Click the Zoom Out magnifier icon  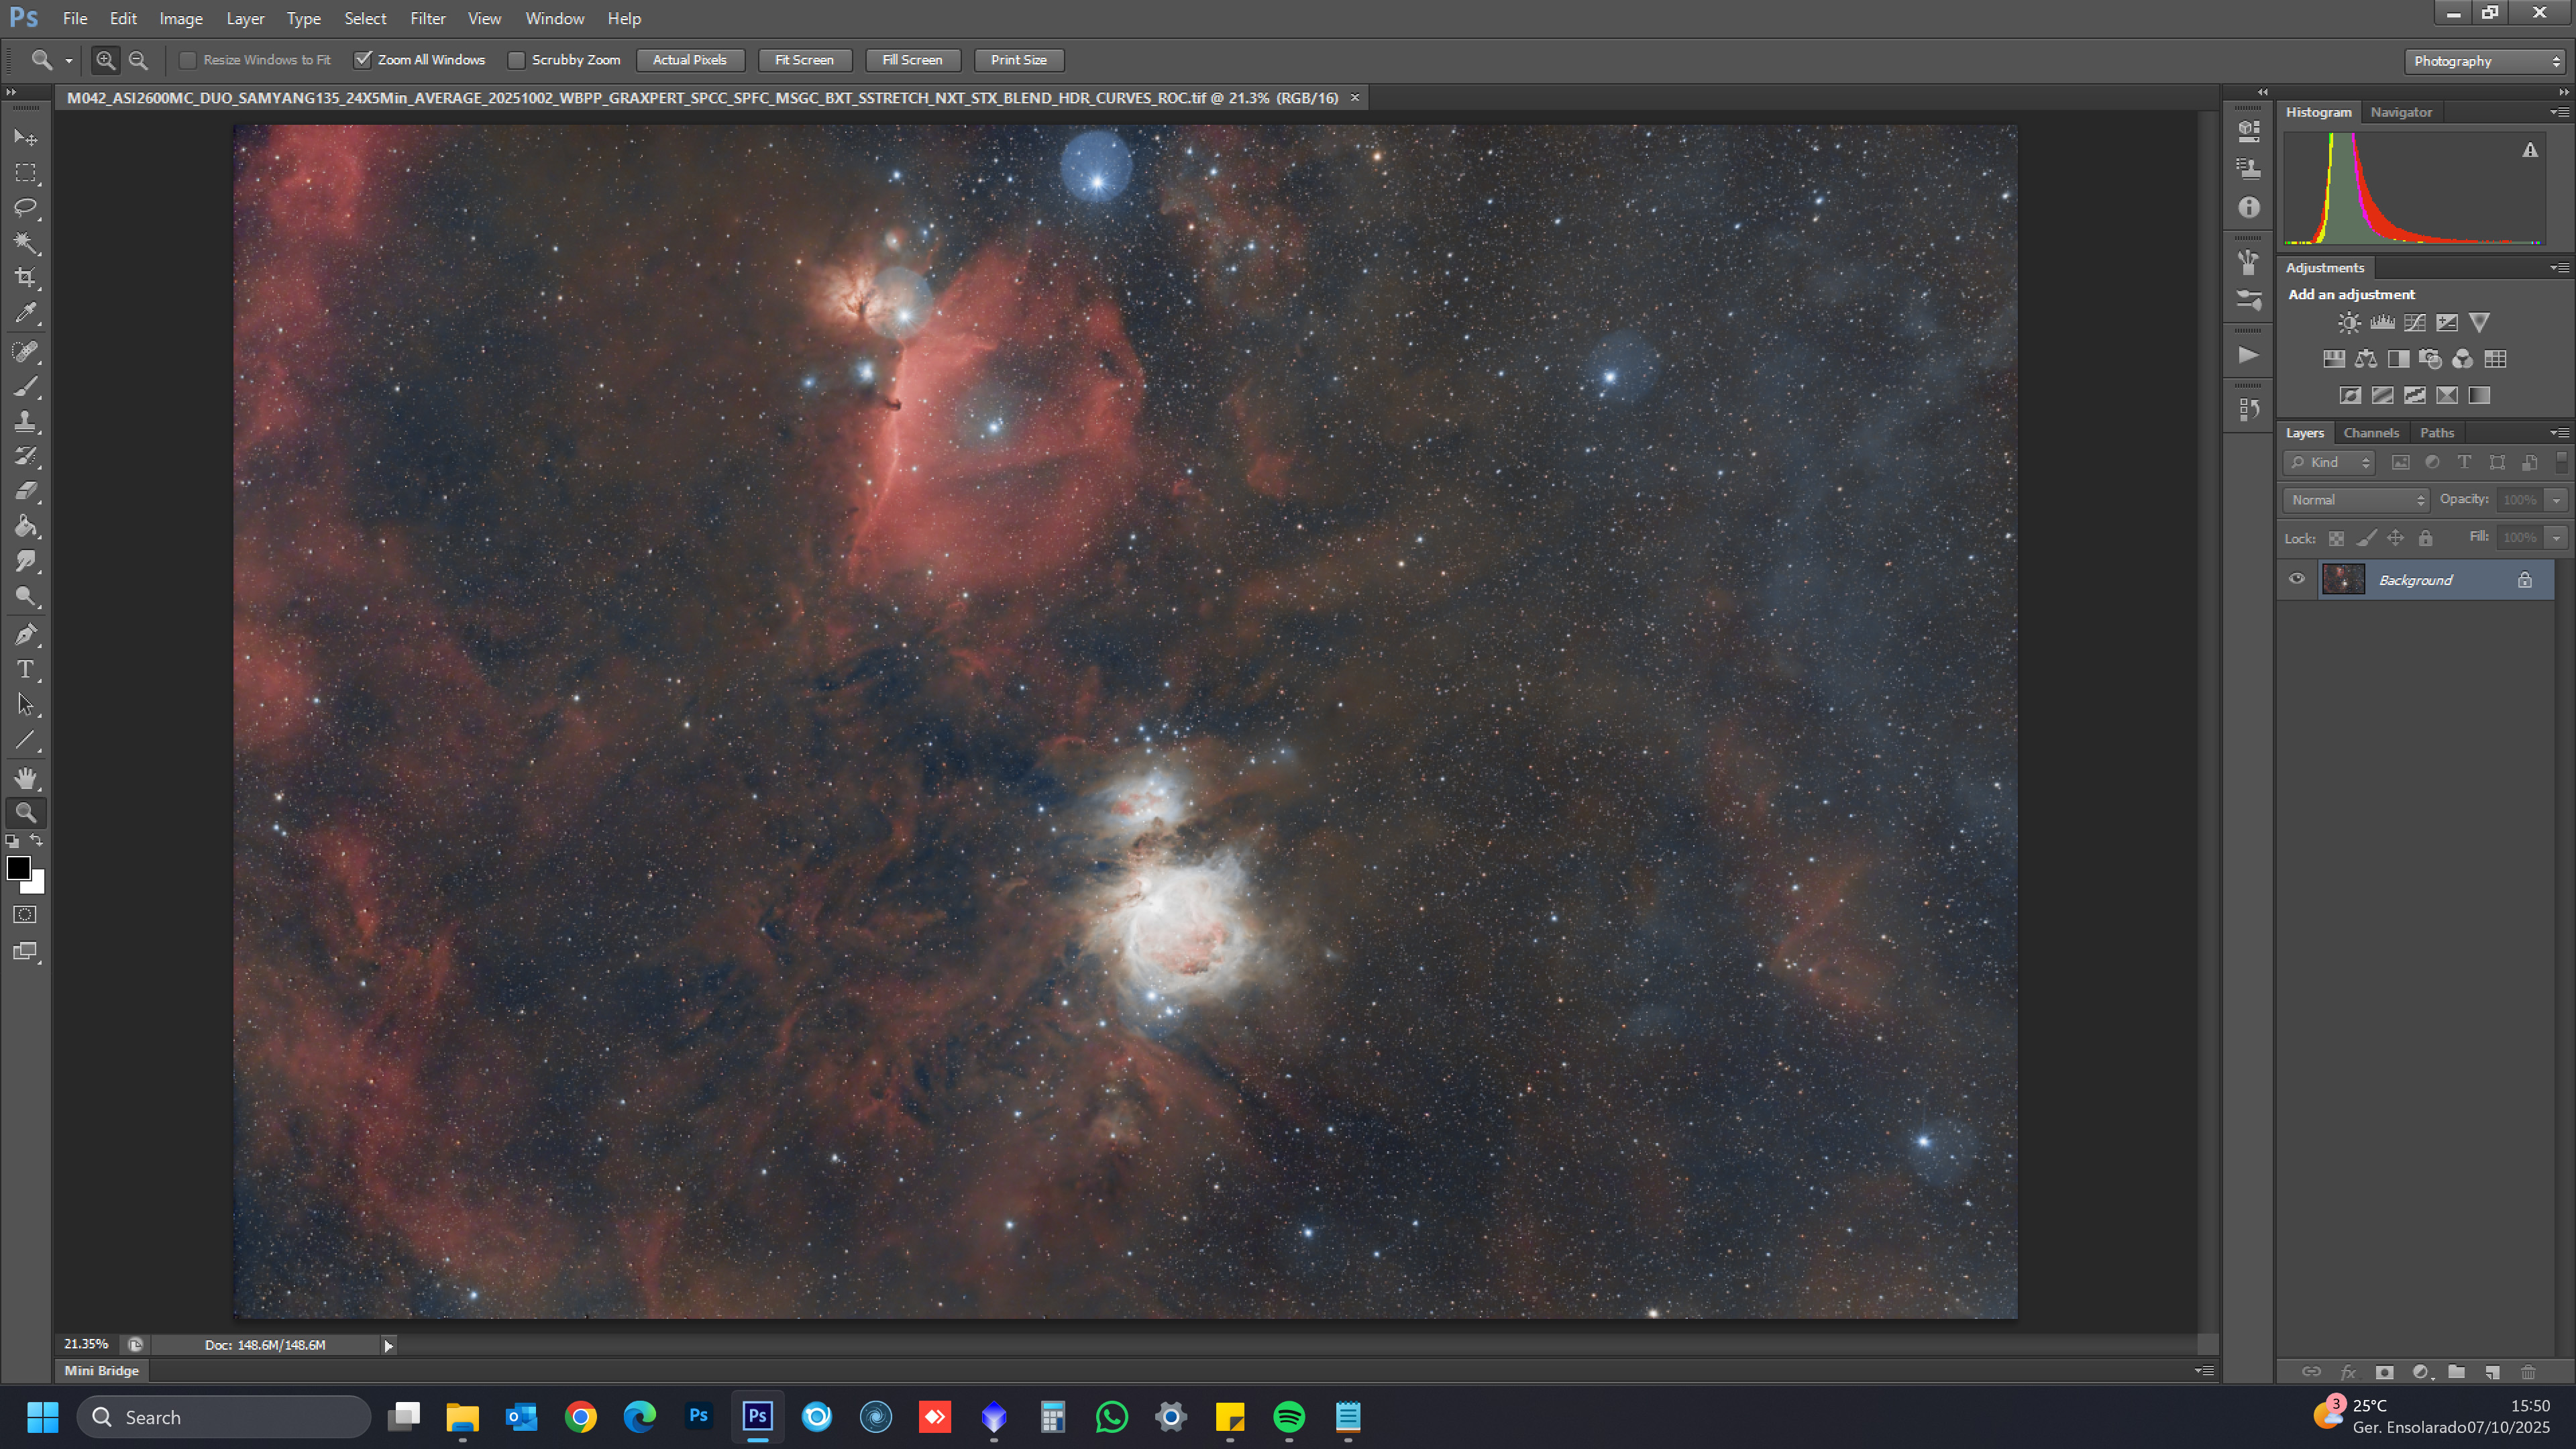pyautogui.click(x=139, y=60)
